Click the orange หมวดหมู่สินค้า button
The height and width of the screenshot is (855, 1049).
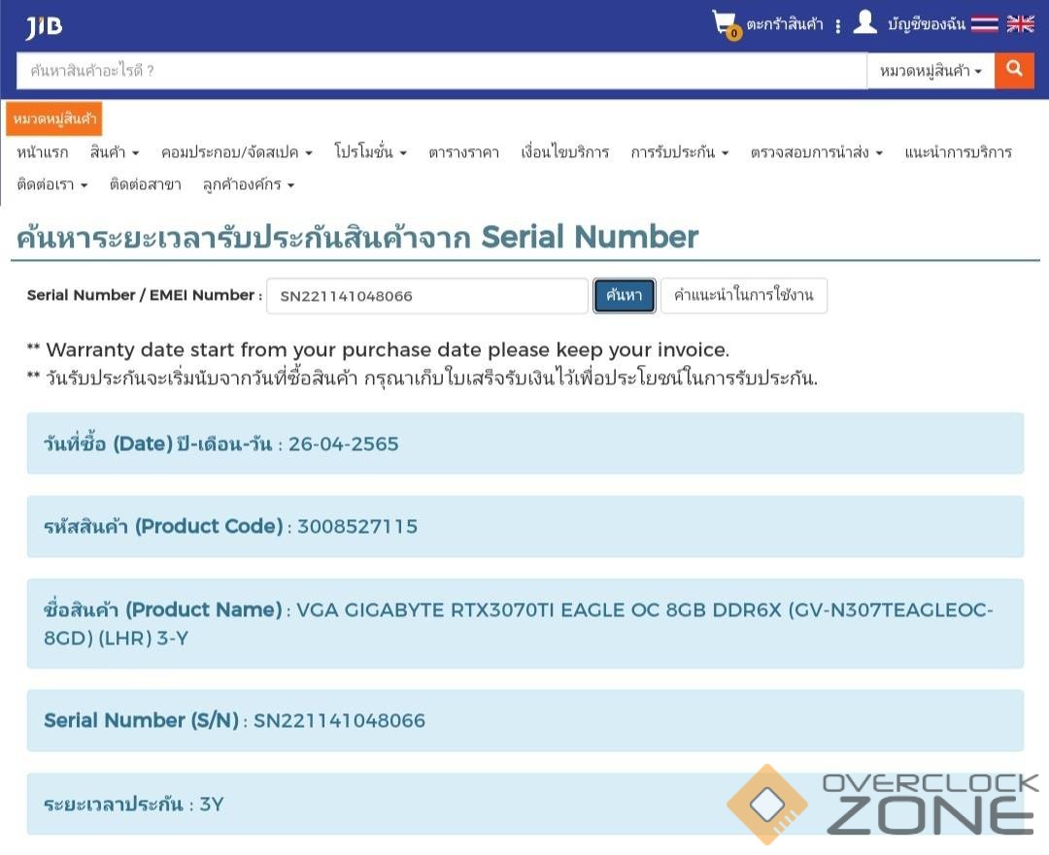[54, 119]
